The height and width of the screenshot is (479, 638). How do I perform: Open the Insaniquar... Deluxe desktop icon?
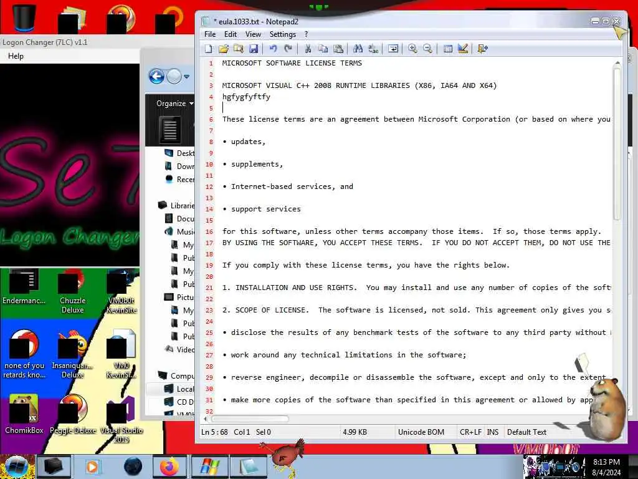tap(72, 354)
